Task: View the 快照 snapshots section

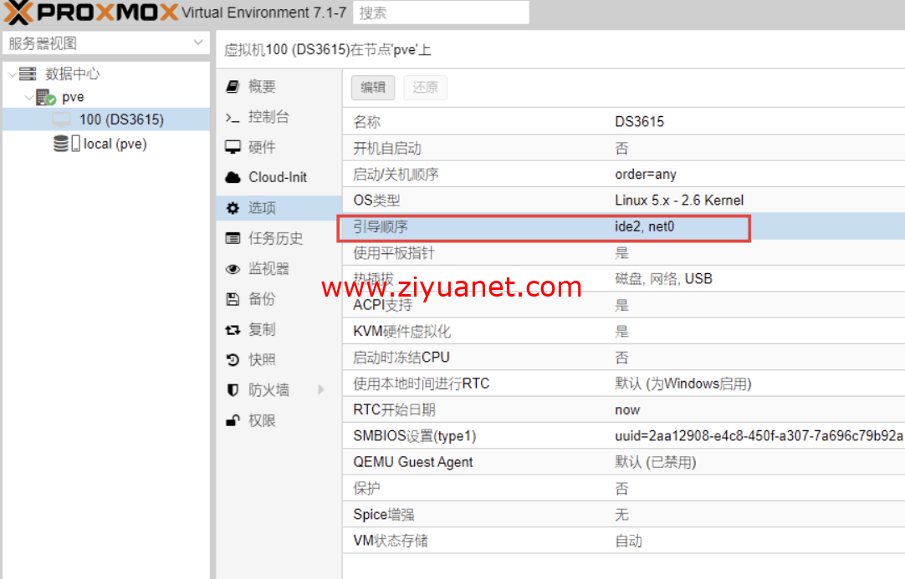Action: click(x=279, y=360)
